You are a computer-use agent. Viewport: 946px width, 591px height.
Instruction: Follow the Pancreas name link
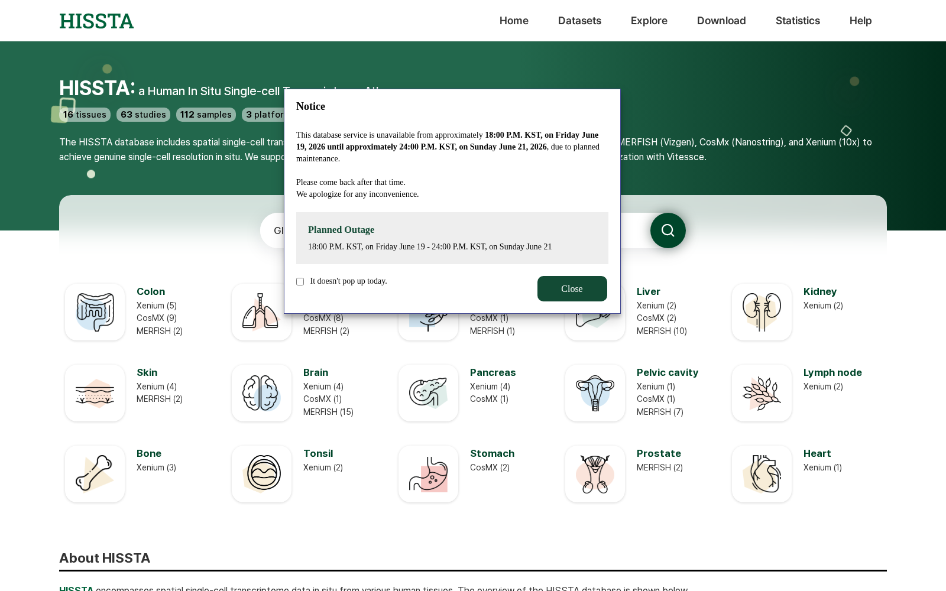point(493,372)
